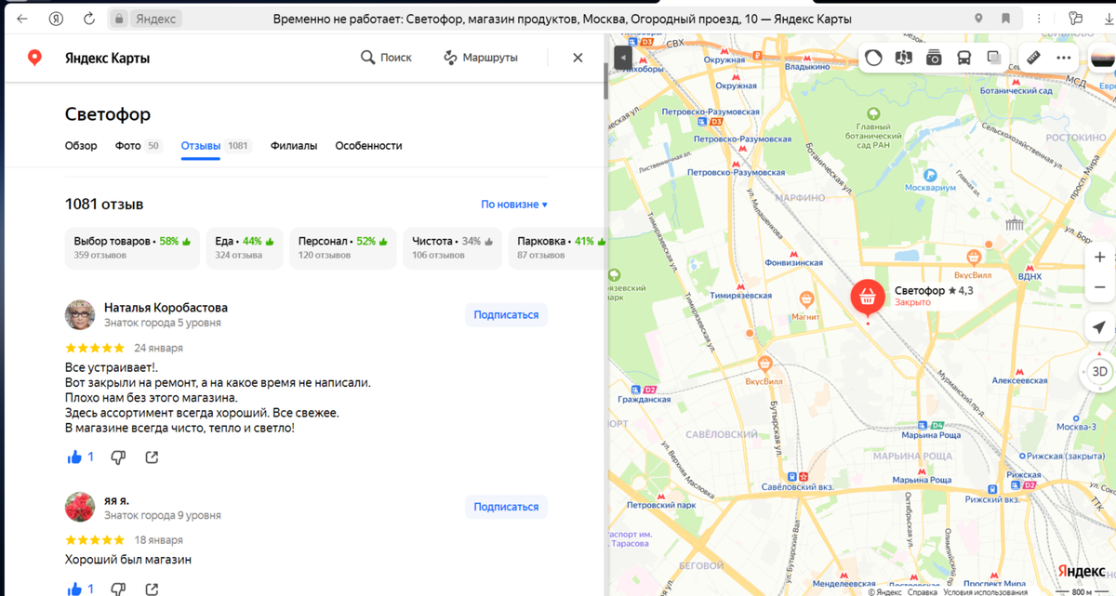Viewport: 1116px width, 596px height.
Task: Click the Тимирязевская metro label on map
Action: click(743, 296)
